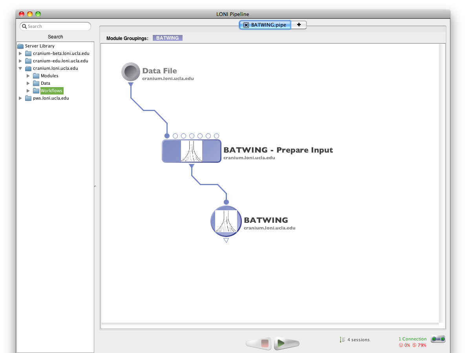Select the Workflows folder in tree
The width and height of the screenshot is (466, 353).
coord(51,91)
